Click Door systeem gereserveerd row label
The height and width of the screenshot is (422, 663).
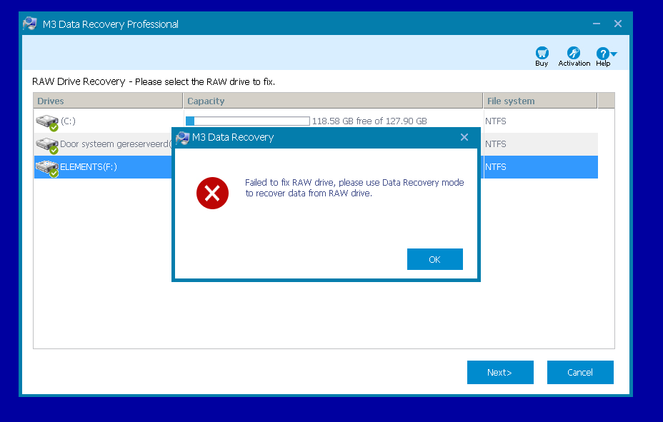pos(116,144)
